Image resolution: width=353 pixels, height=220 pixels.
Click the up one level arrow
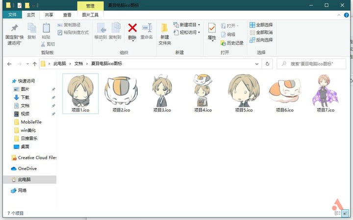click(35, 64)
